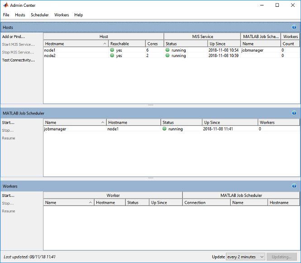Click jobmanager green running status icon

(x=165, y=129)
